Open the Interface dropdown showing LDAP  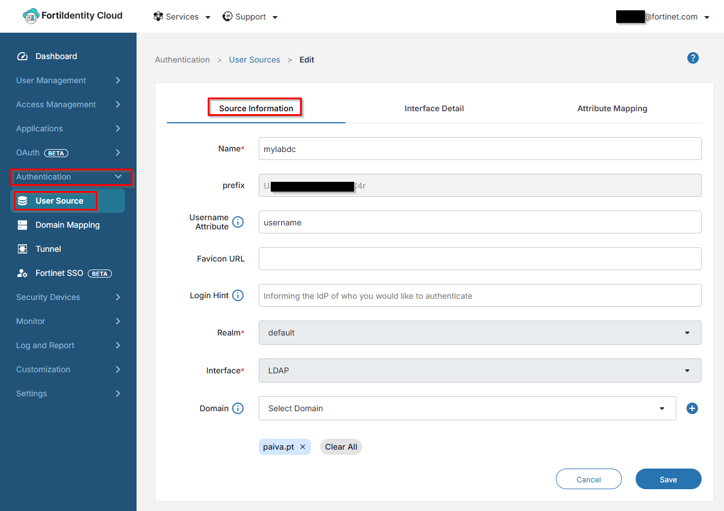pos(480,370)
